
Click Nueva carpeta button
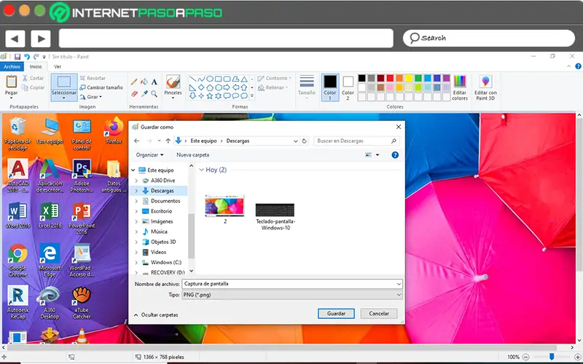pos(192,155)
